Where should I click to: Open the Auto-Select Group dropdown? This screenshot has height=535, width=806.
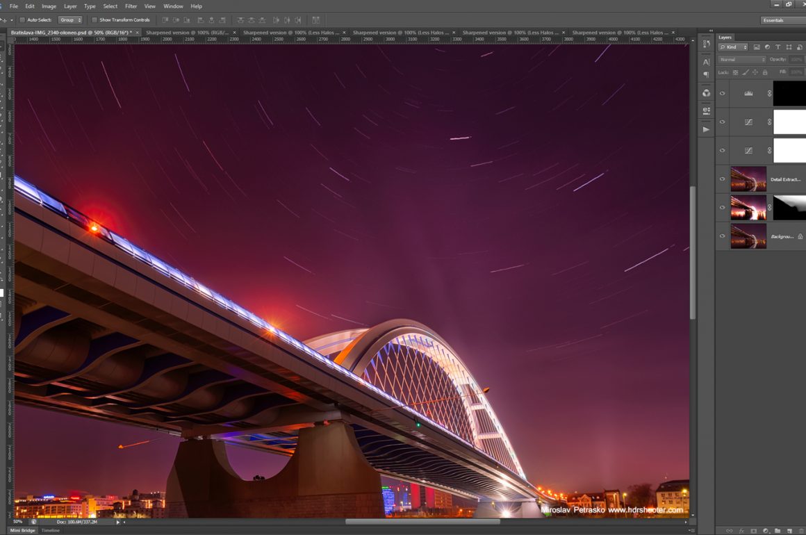click(x=70, y=20)
